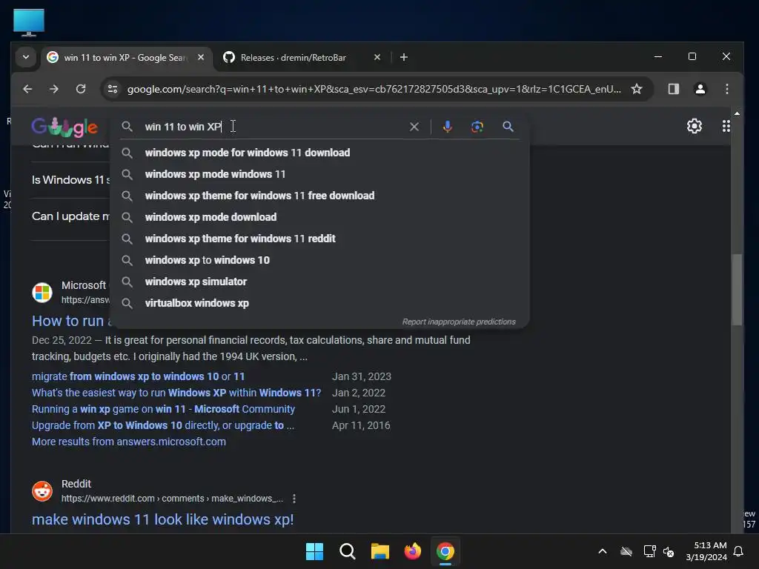Image resolution: width=759 pixels, height=569 pixels.
Task: Start a voice search with the microphone
Action: tap(447, 127)
